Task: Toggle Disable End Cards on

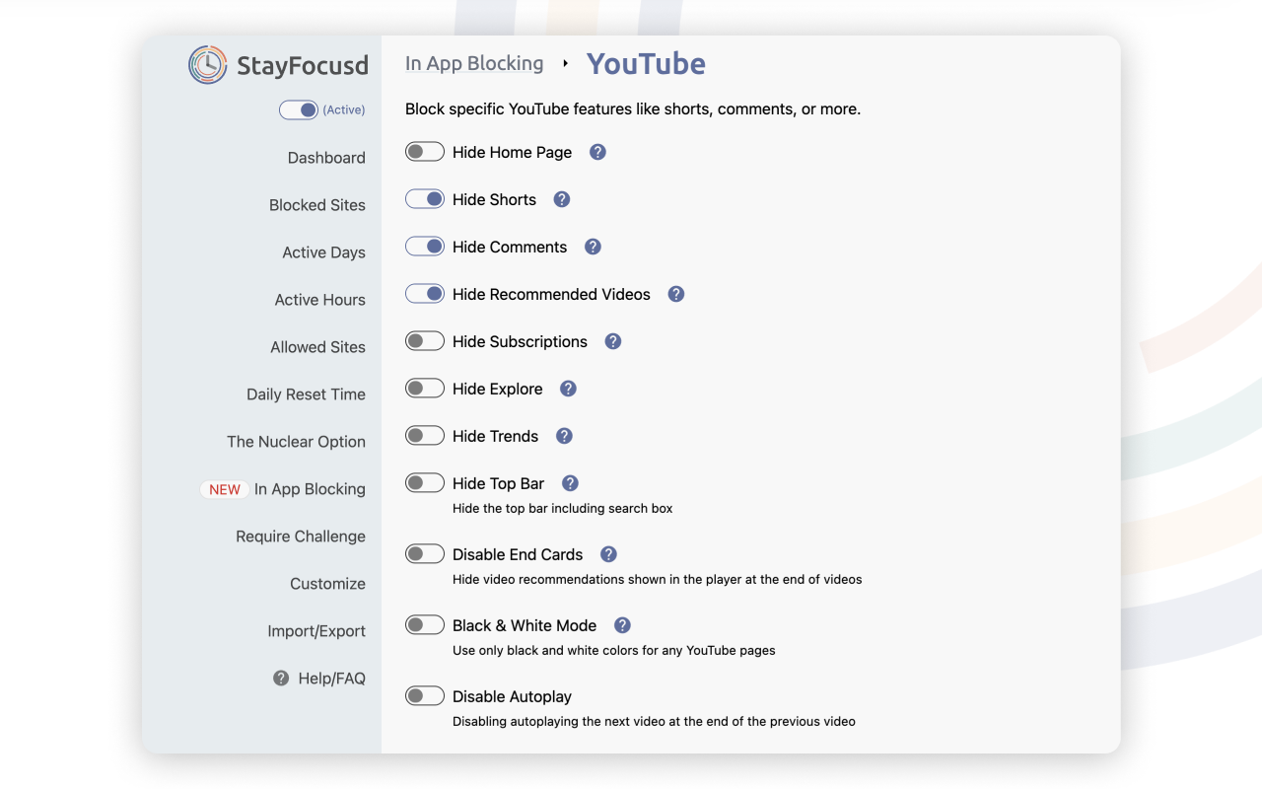Action: [x=425, y=554]
